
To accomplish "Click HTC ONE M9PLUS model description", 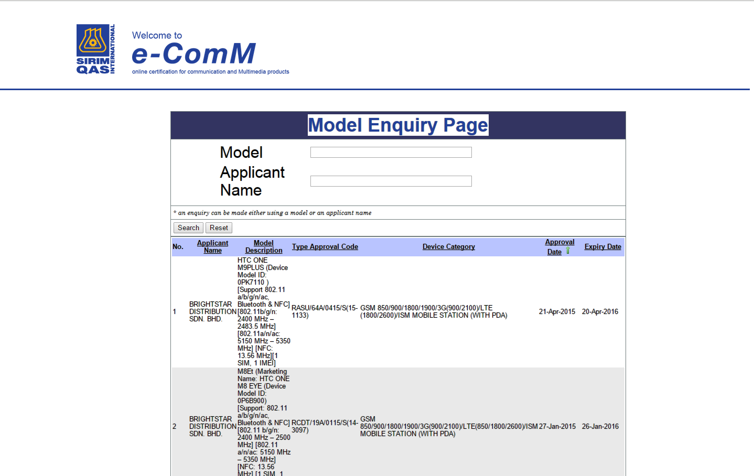I will coord(264,312).
